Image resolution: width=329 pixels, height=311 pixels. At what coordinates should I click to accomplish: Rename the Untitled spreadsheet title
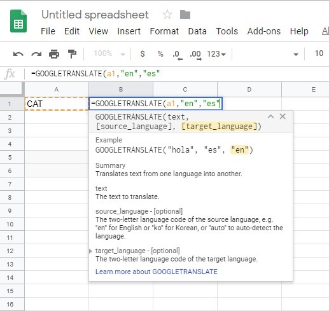click(95, 15)
